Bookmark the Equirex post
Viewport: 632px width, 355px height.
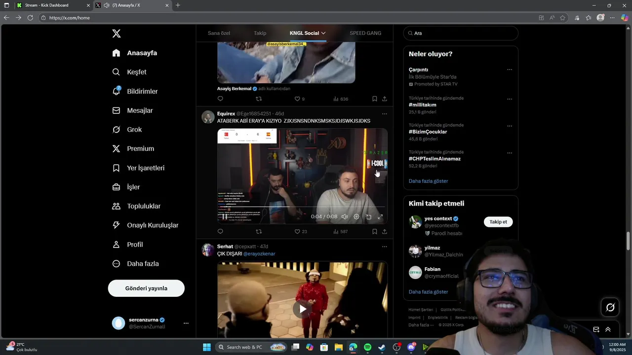pos(375,231)
